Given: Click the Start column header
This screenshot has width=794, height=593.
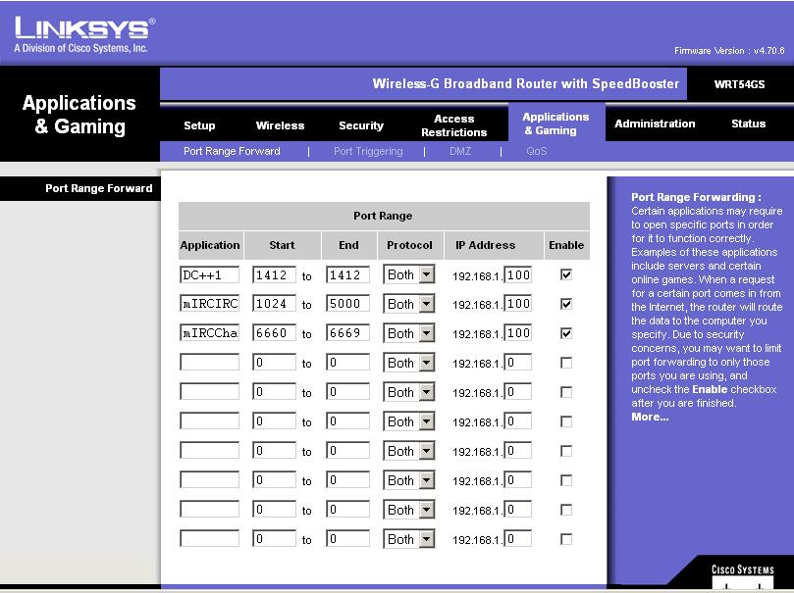Looking at the screenshot, I should [x=282, y=245].
